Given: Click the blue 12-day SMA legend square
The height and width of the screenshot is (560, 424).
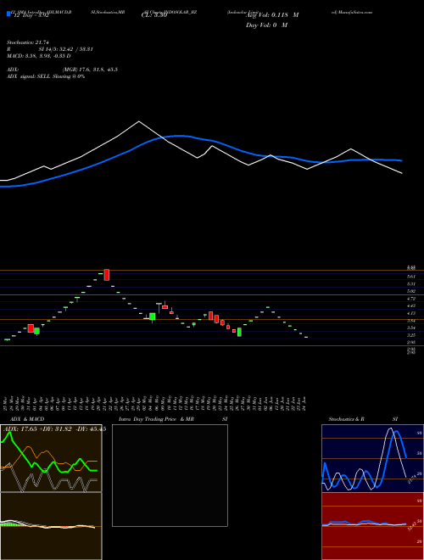Looking at the screenshot, I should click(8, 14).
